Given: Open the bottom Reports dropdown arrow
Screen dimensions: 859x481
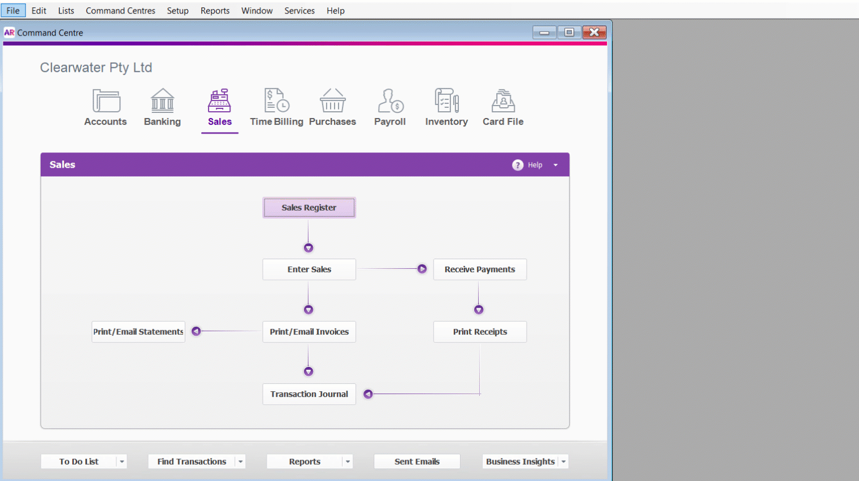Looking at the screenshot, I should pos(348,462).
